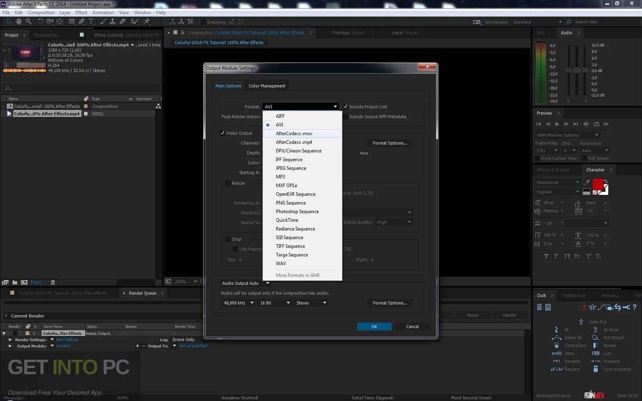Click Render button in Render Queue
Screen dimensions: 642x401
[x=510, y=315]
